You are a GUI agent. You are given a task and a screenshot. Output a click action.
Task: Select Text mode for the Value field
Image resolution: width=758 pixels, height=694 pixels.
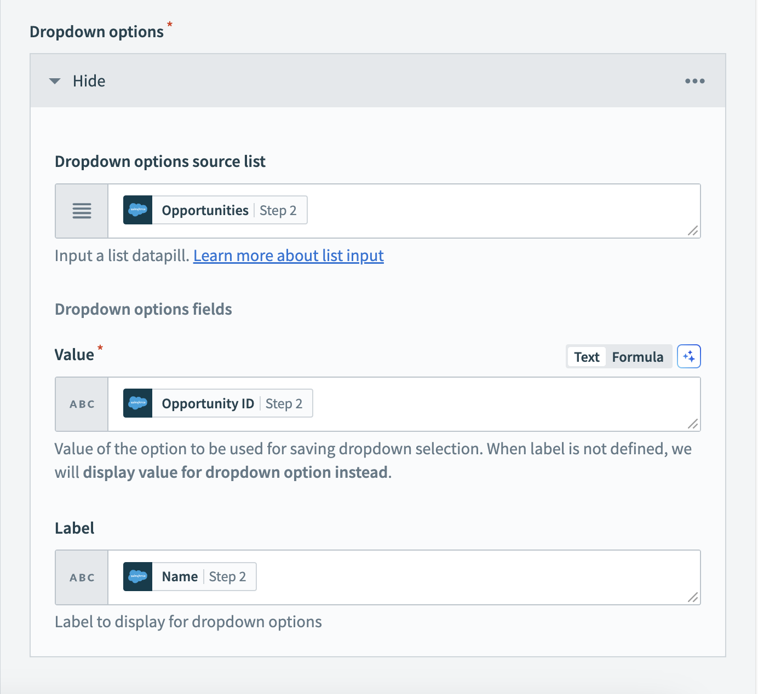(586, 356)
